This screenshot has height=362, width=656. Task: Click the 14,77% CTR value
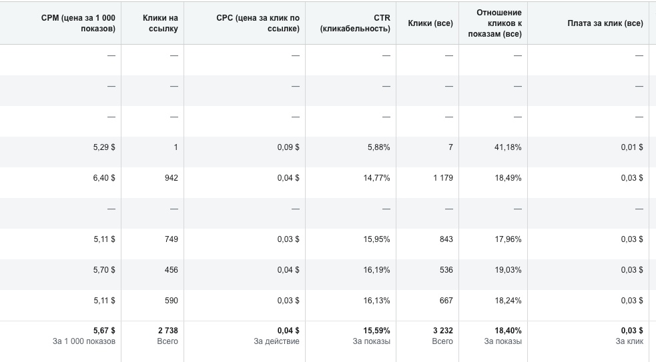pyautogui.click(x=376, y=178)
